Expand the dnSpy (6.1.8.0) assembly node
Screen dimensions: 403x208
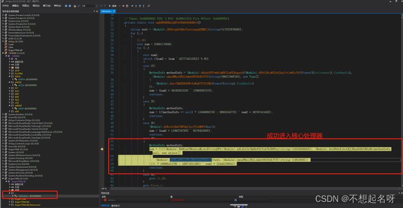(3, 42)
